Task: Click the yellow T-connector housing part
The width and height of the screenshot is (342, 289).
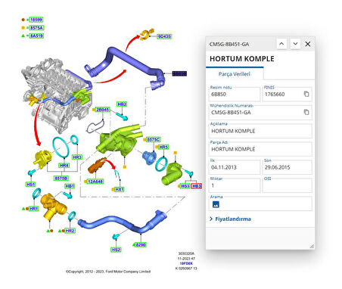Action: tap(54, 207)
